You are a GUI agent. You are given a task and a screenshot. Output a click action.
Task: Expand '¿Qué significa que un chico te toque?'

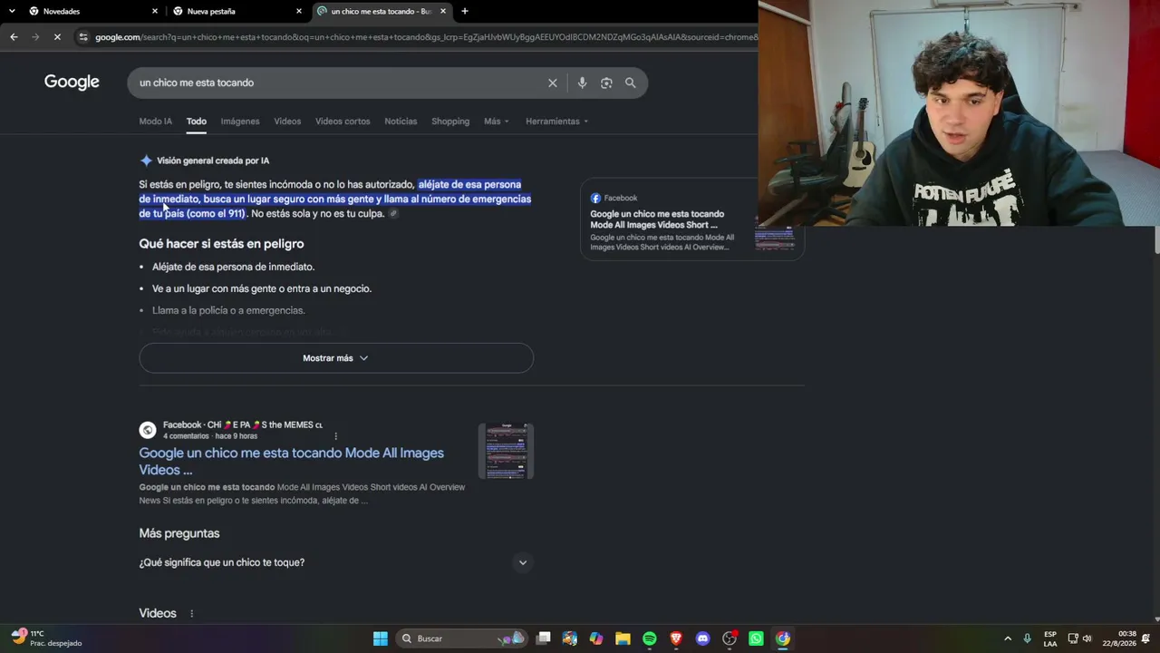(336, 562)
